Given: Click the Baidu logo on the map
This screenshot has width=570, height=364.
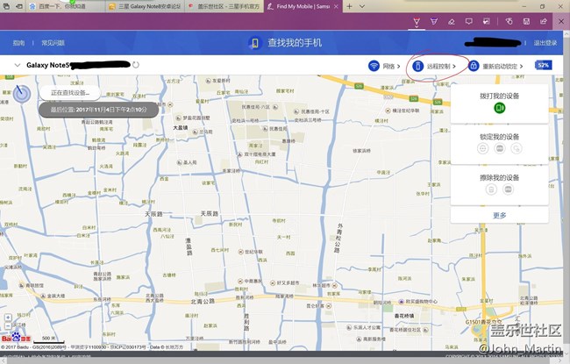Looking at the screenshot, I should [16, 338].
